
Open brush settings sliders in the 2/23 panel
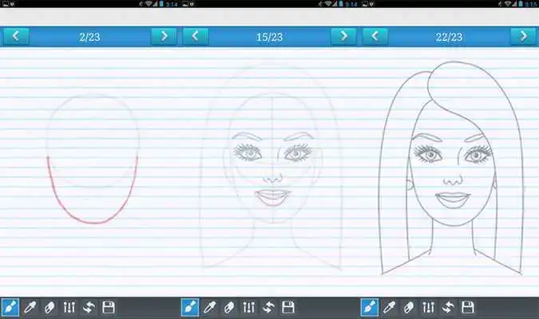pyautogui.click(x=69, y=307)
